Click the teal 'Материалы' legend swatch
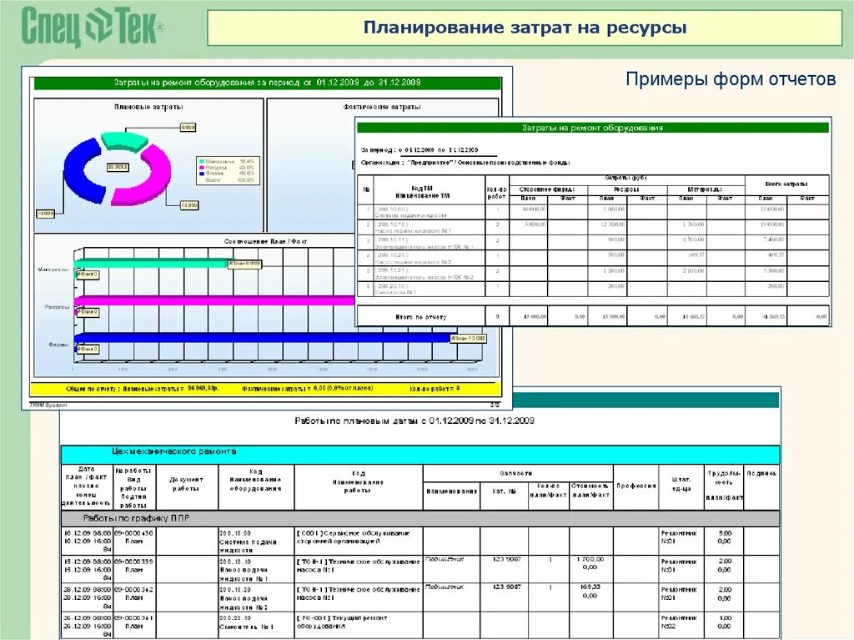The width and height of the screenshot is (854, 640). pos(202,162)
